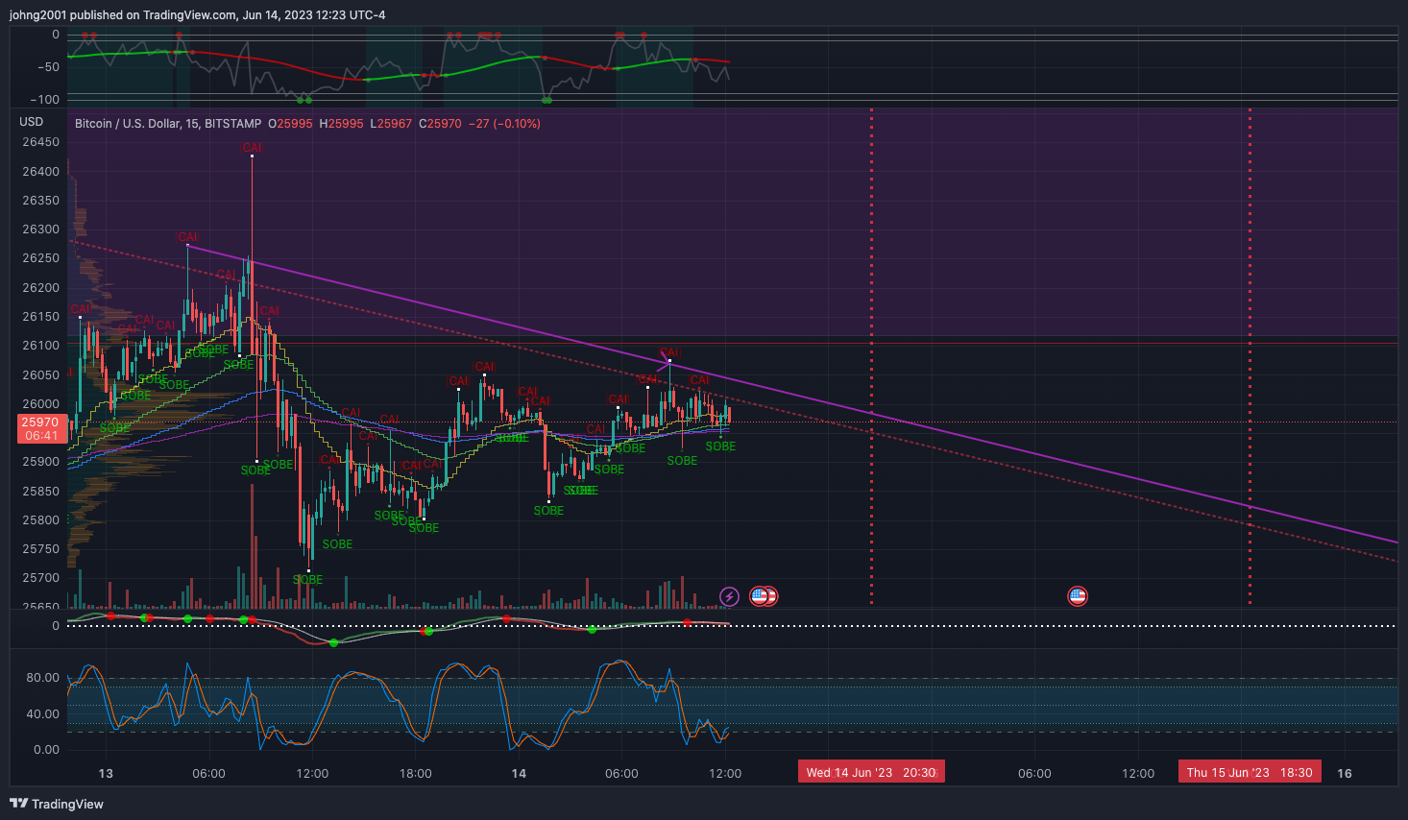Click the −100 level on top oscillator
1408x820 pixels.
(x=44, y=100)
